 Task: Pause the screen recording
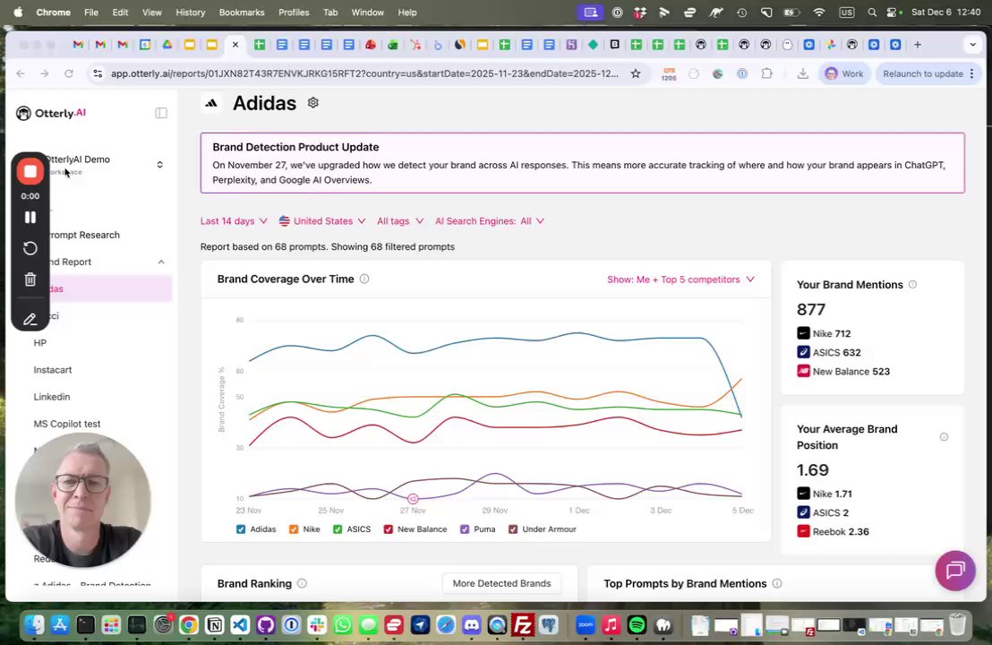pos(30,217)
